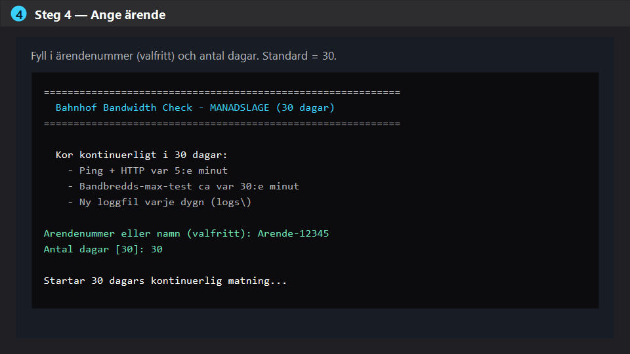Click the 'Fyll i ärendenummer (valfritt)' instruction text
The image size is (630, 354).
[103, 56]
